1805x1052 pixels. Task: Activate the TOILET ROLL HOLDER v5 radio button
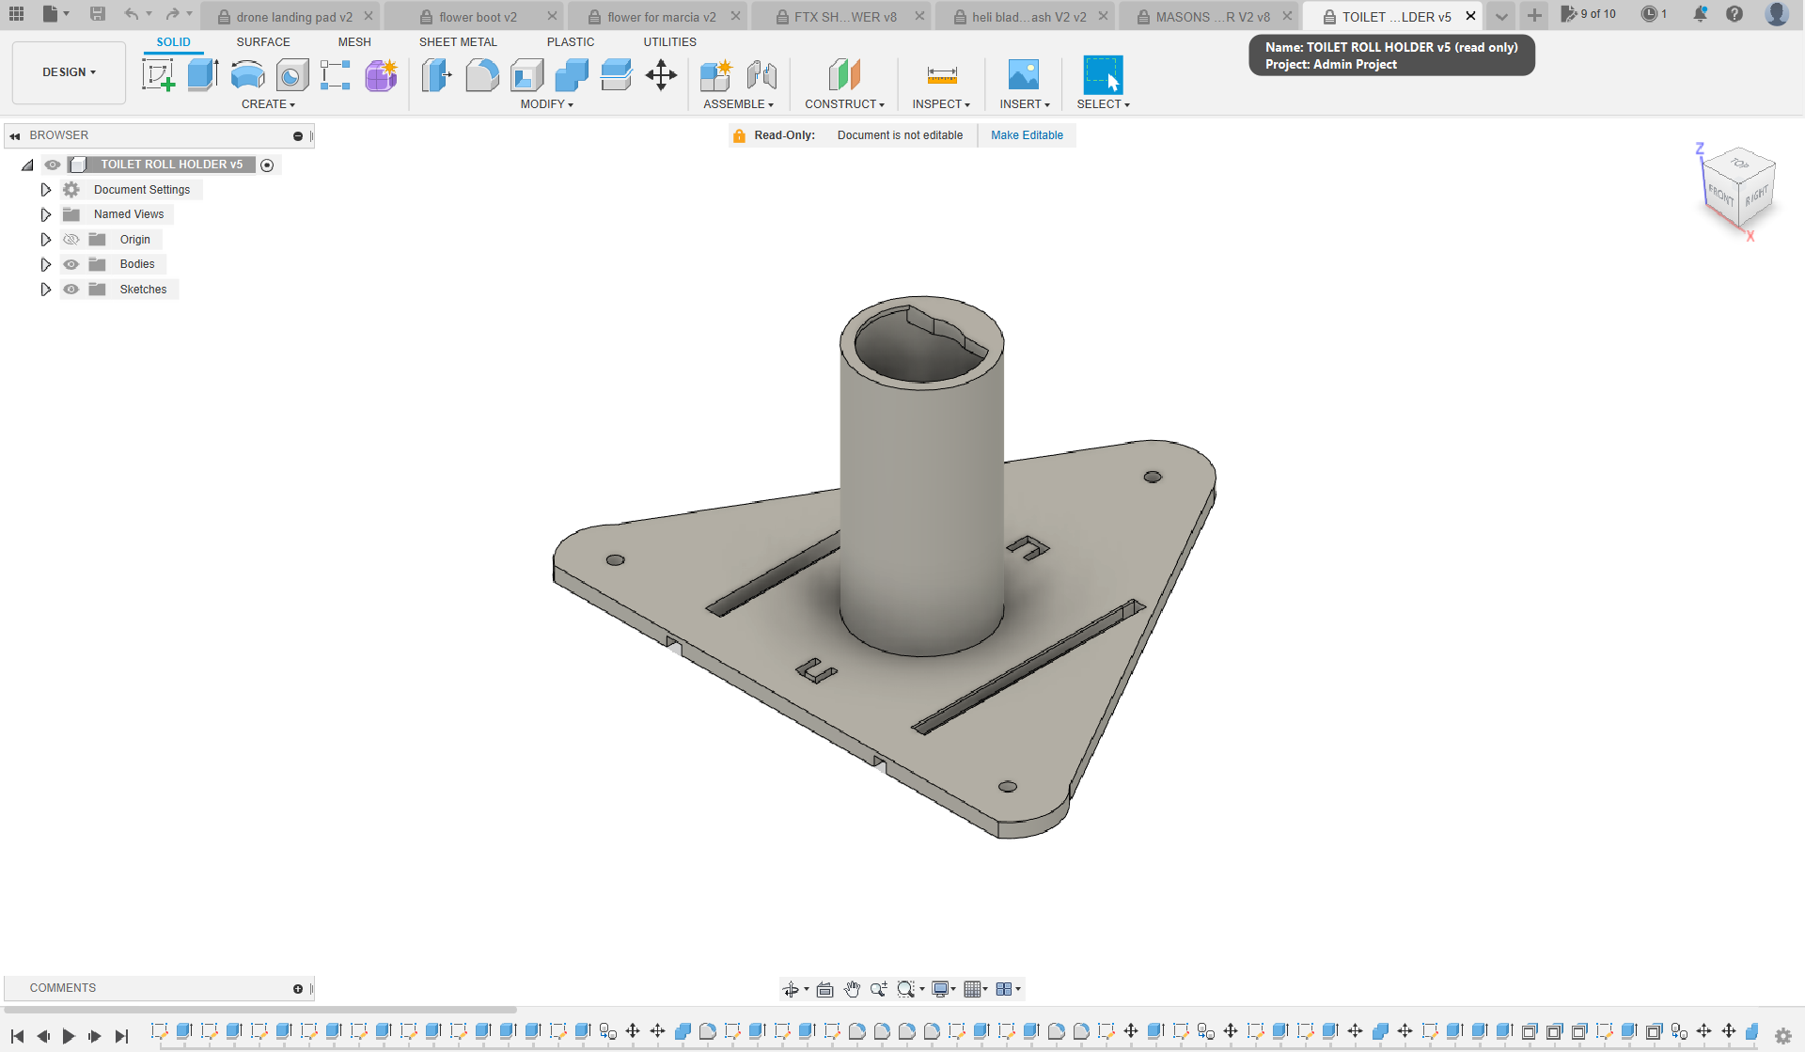pos(267,165)
